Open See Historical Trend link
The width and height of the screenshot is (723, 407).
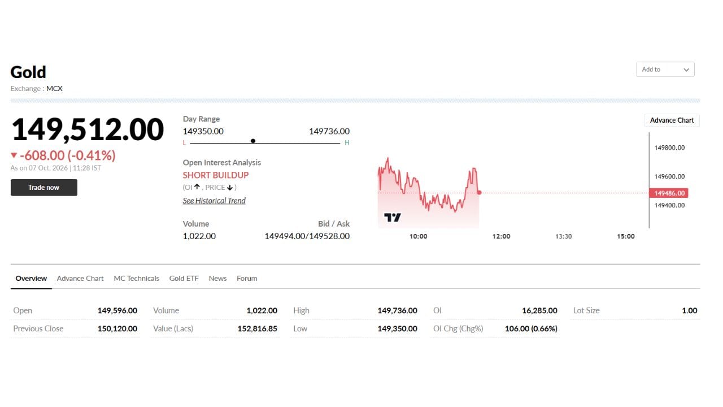coord(214,201)
